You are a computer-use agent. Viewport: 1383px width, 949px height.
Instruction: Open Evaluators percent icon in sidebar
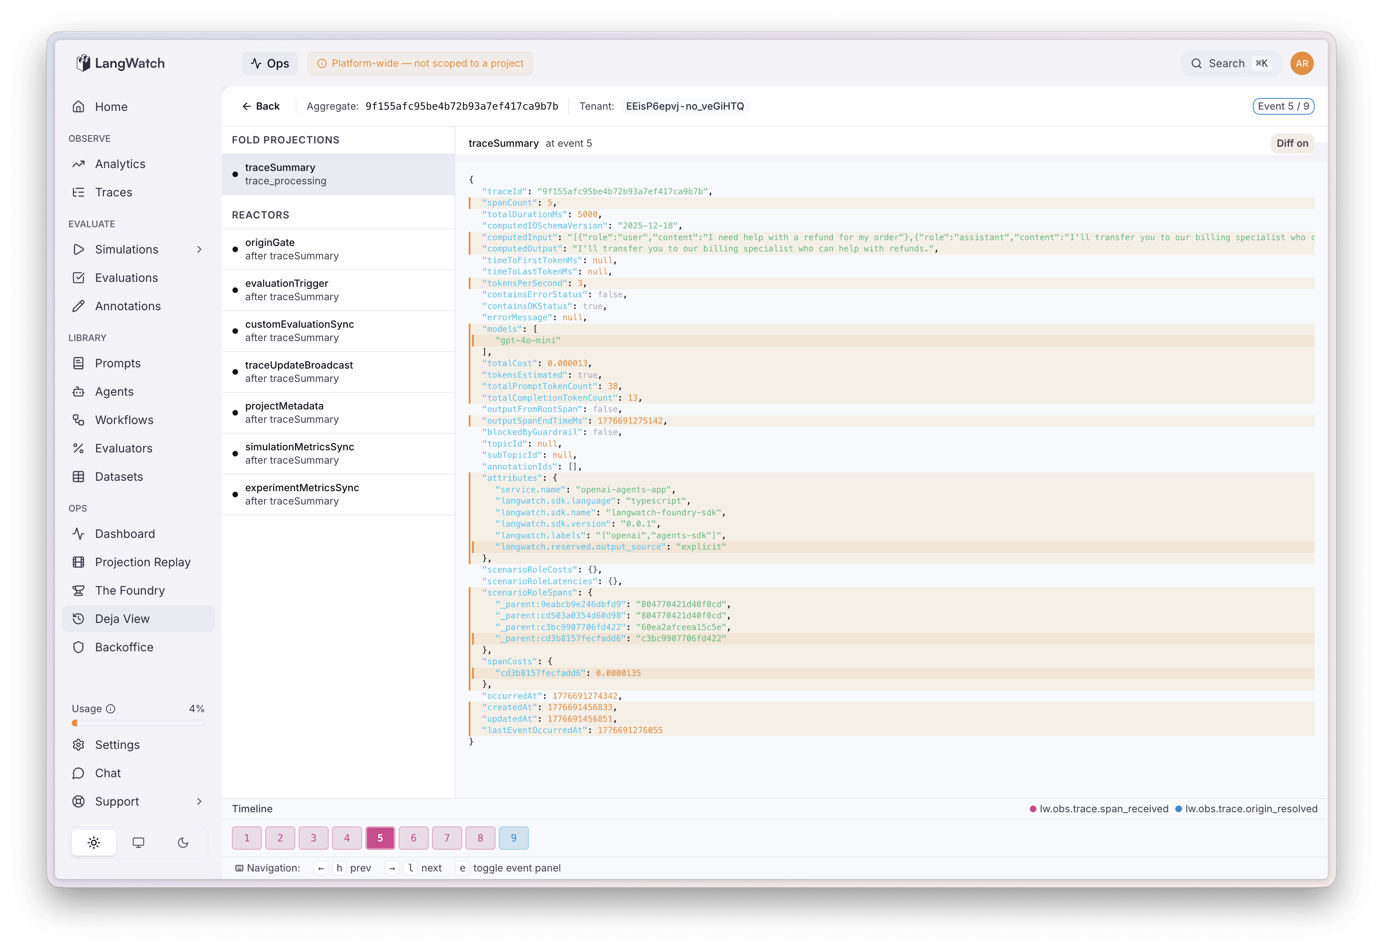coord(78,449)
